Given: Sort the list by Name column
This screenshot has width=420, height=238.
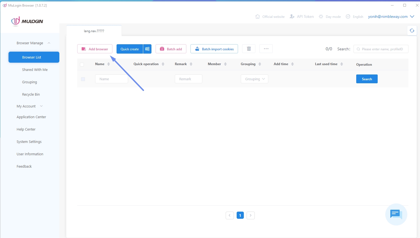Looking at the screenshot, I should [x=109, y=64].
